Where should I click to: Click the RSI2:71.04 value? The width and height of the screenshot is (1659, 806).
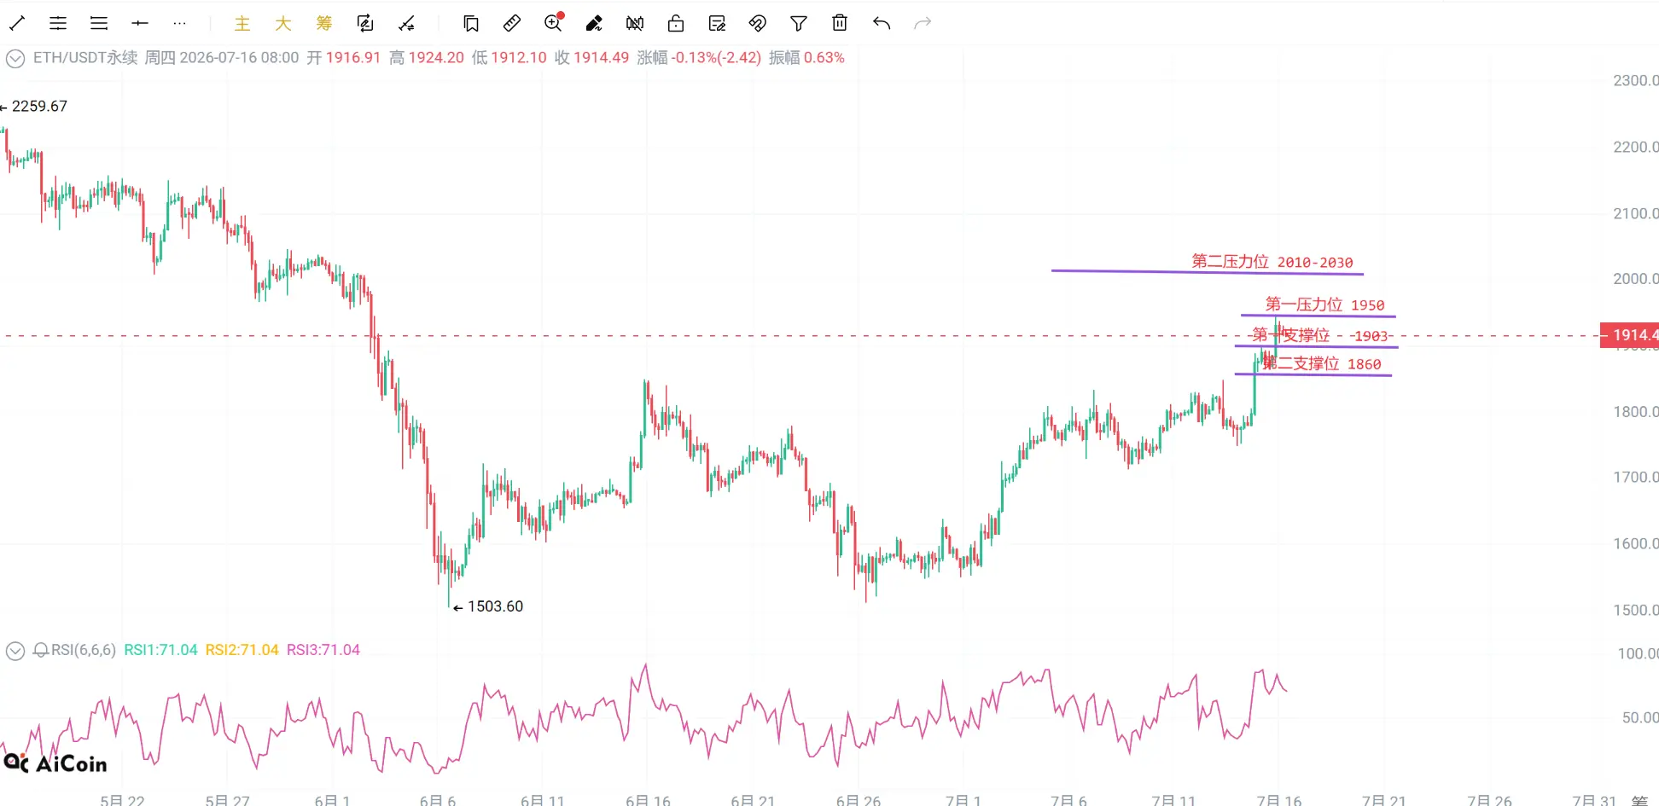(x=242, y=650)
